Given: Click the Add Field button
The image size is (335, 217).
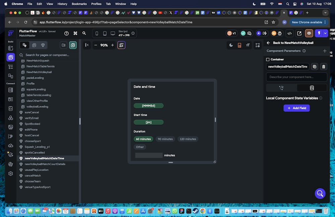Looking at the screenshot, I should point(296,108).
